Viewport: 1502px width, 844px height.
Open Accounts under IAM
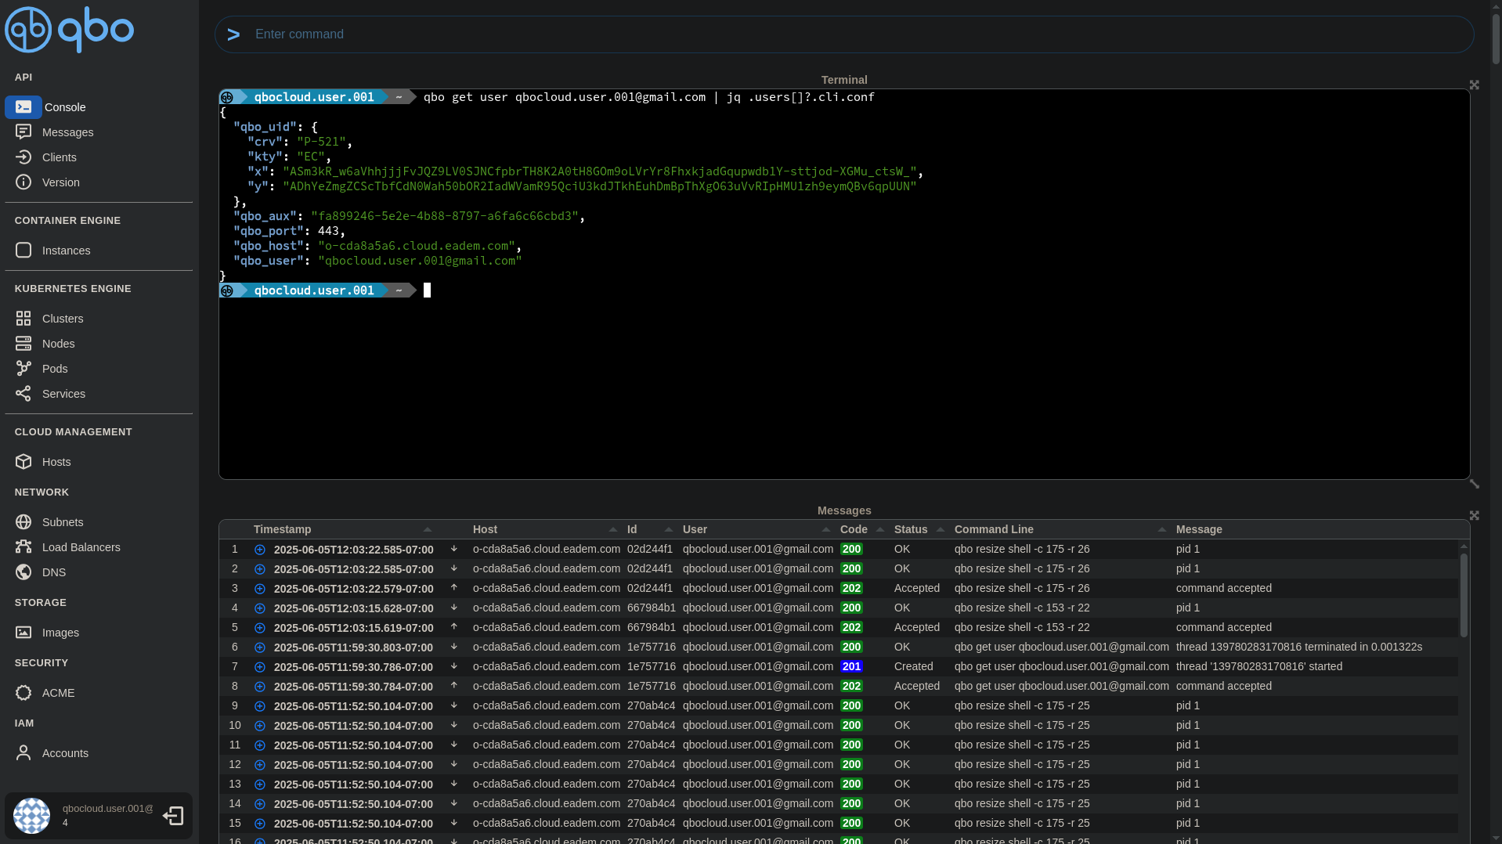[65, 753]
